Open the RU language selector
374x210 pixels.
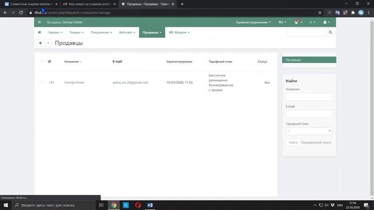point(282,22)
